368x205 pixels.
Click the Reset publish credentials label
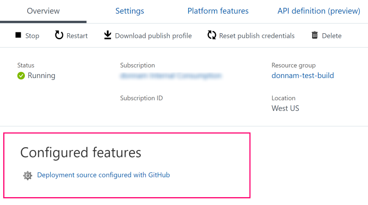(x=256, y=36)
